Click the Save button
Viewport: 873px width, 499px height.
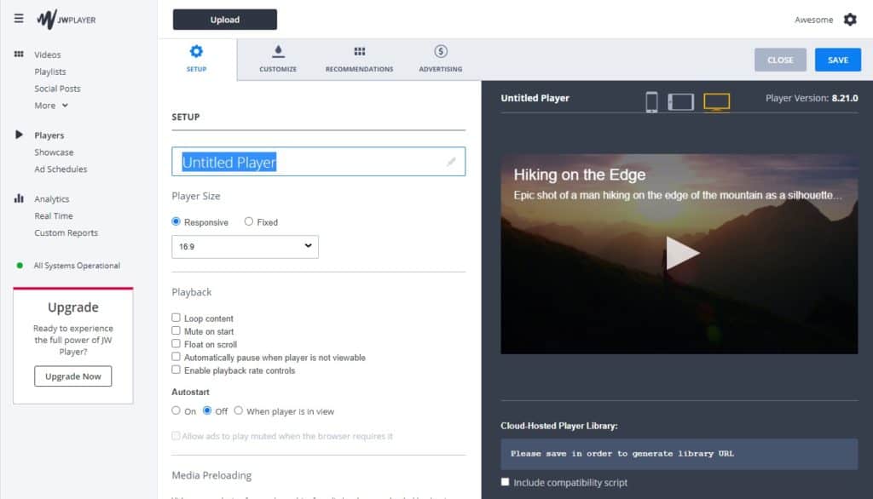[837, 60]
